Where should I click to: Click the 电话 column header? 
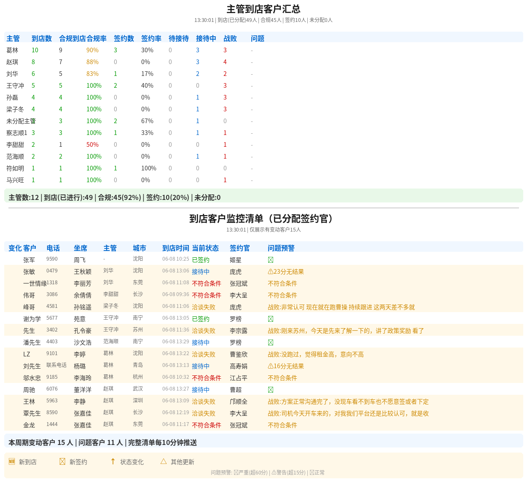(53, 248)
